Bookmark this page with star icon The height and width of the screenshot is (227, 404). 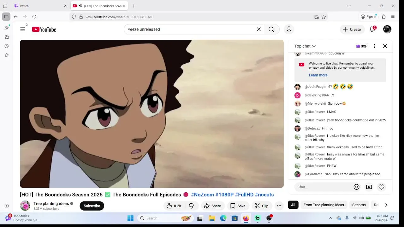[x=324, y=17]
